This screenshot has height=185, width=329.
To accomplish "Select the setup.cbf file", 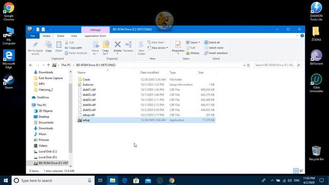I will click(88, 115).
